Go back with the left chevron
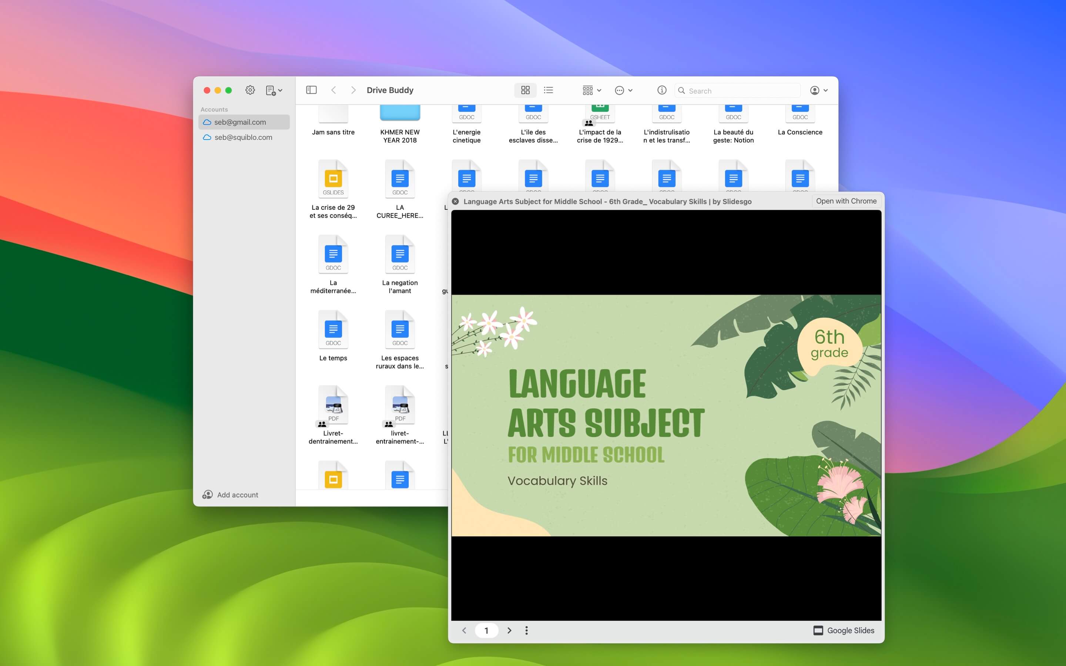1066x666 pixels. click(333, 90)
